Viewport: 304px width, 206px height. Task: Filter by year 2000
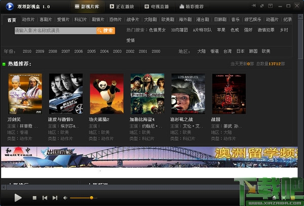[x=156, y=51]
